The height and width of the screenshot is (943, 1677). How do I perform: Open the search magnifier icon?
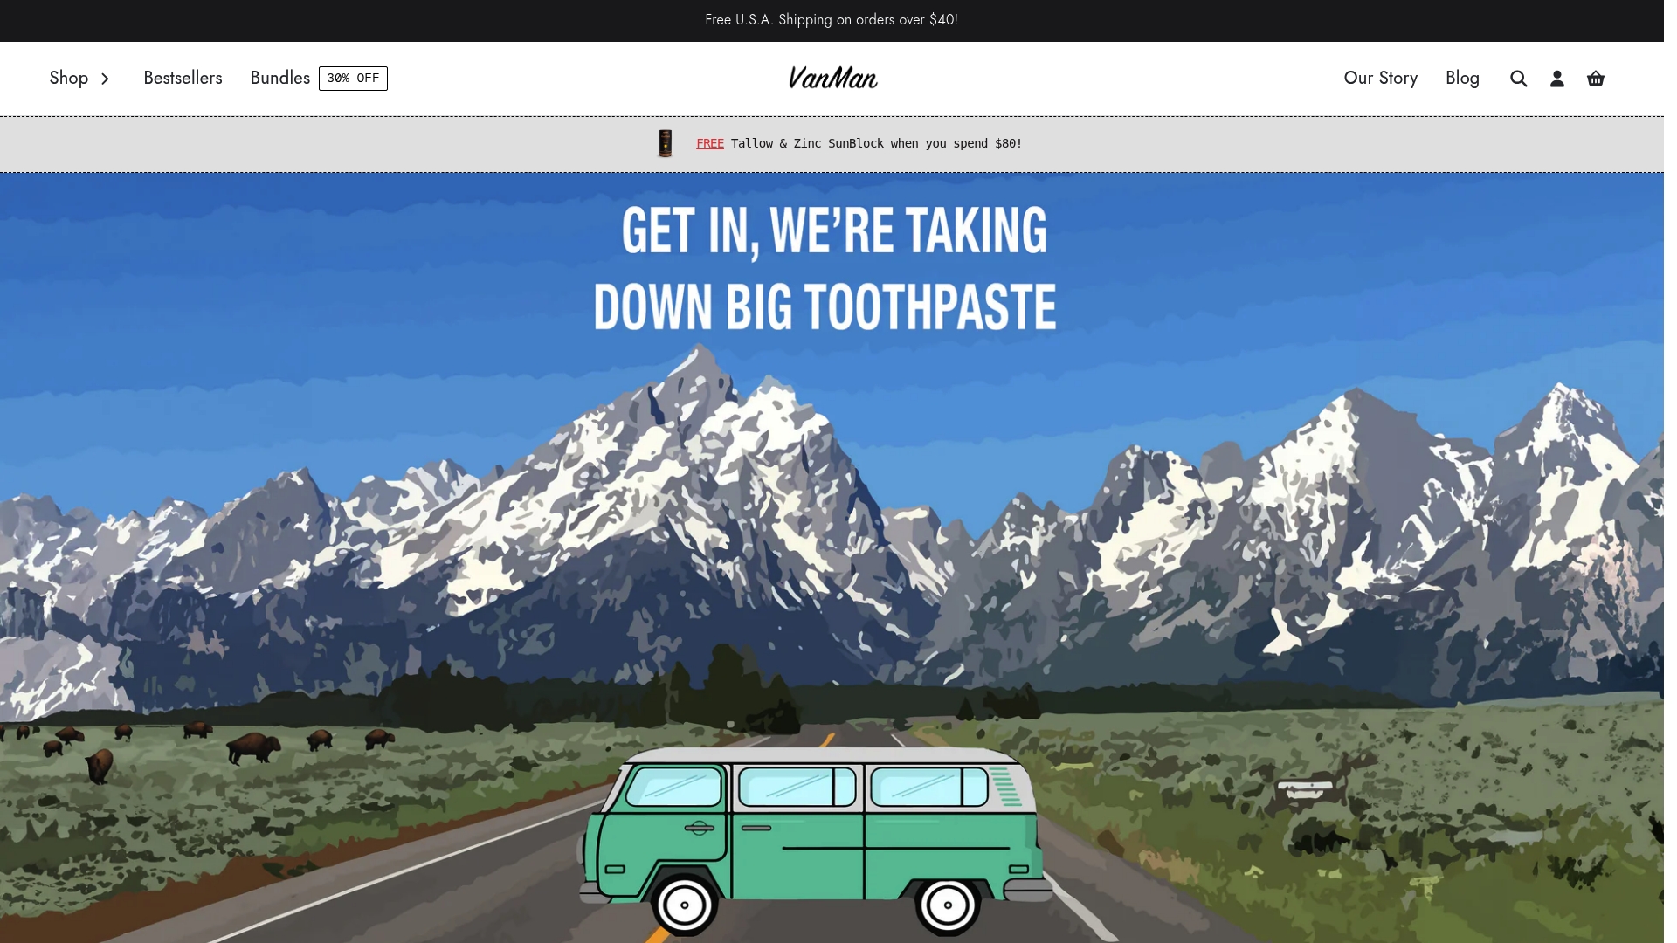(1518, 79)
